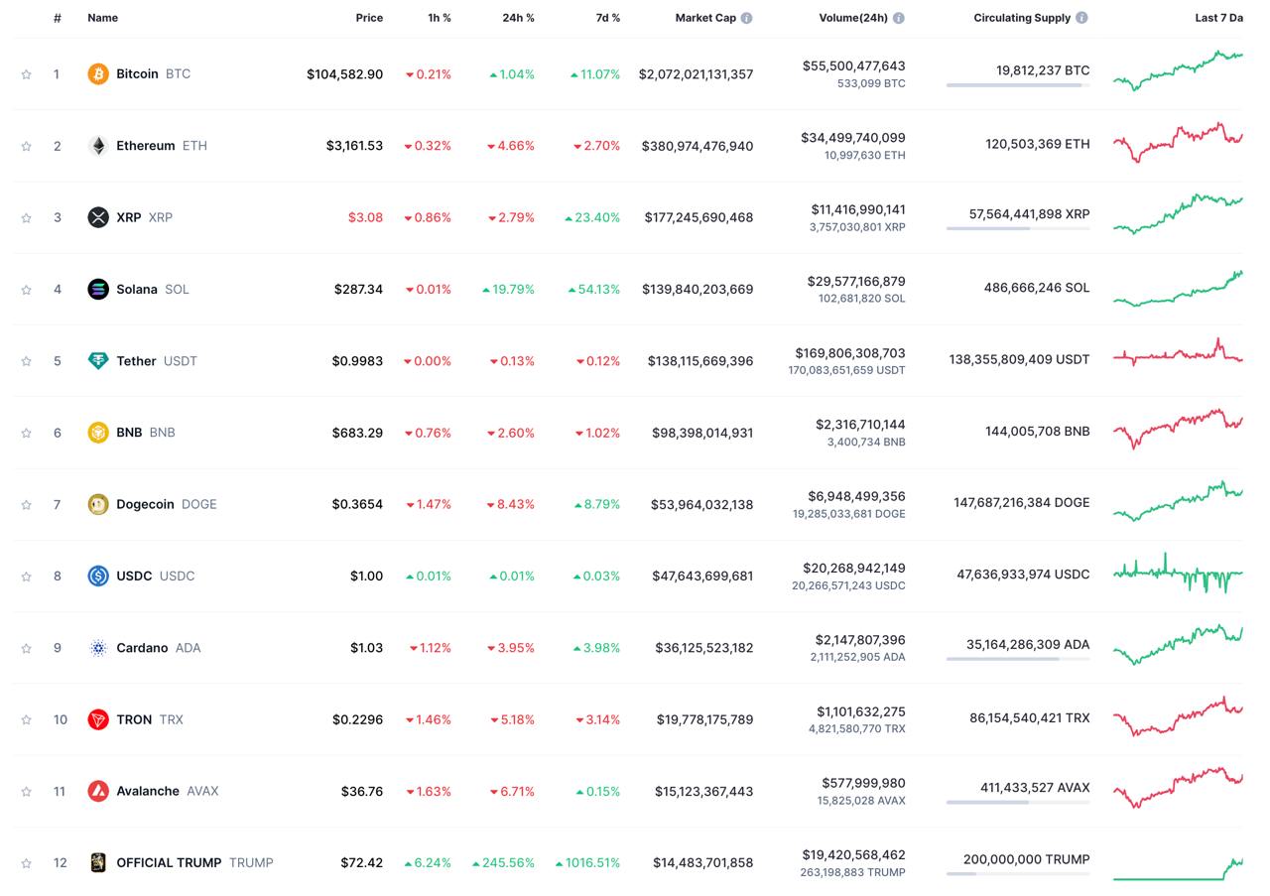Click the Market Cap info icon

coord(746,18)
